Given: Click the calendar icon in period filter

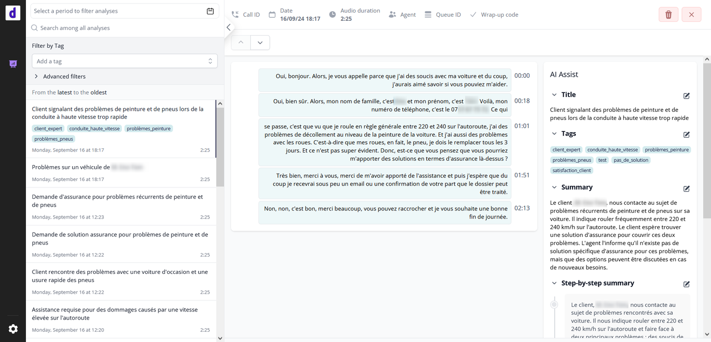Looking at the screenshot, I should tap(210, 11).
